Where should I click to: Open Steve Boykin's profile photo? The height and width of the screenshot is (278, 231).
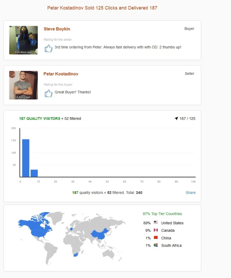(23, 40)
